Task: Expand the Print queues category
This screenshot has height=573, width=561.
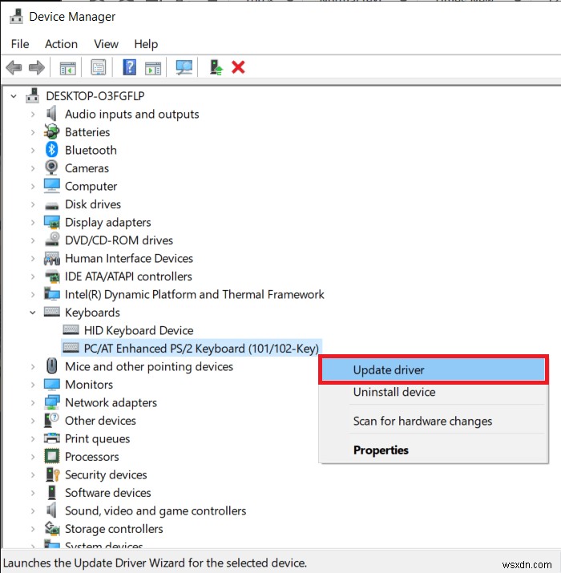Action: point(33,438)
